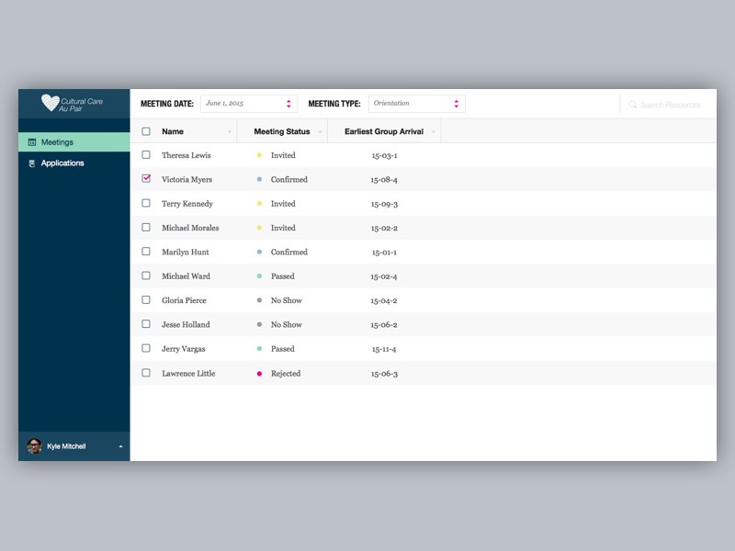This screenshot has height=551, width=735.
Task: Click the magnifying glass in search field
Action: click(633, 105)
